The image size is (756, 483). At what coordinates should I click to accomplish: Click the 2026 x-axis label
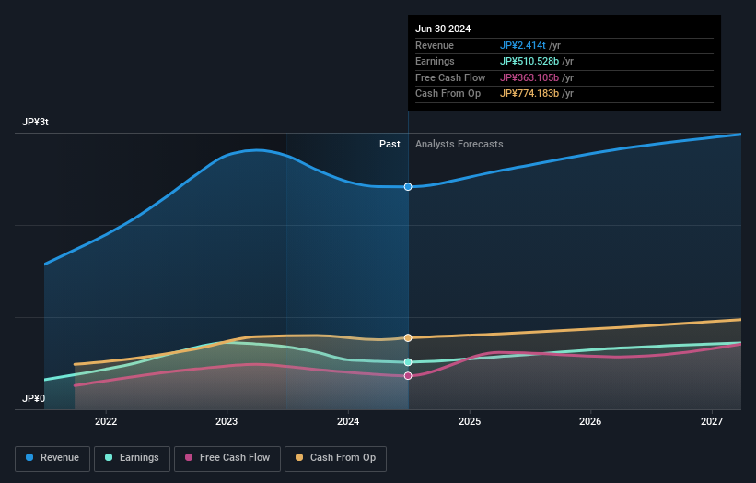(x=590, y=421)
